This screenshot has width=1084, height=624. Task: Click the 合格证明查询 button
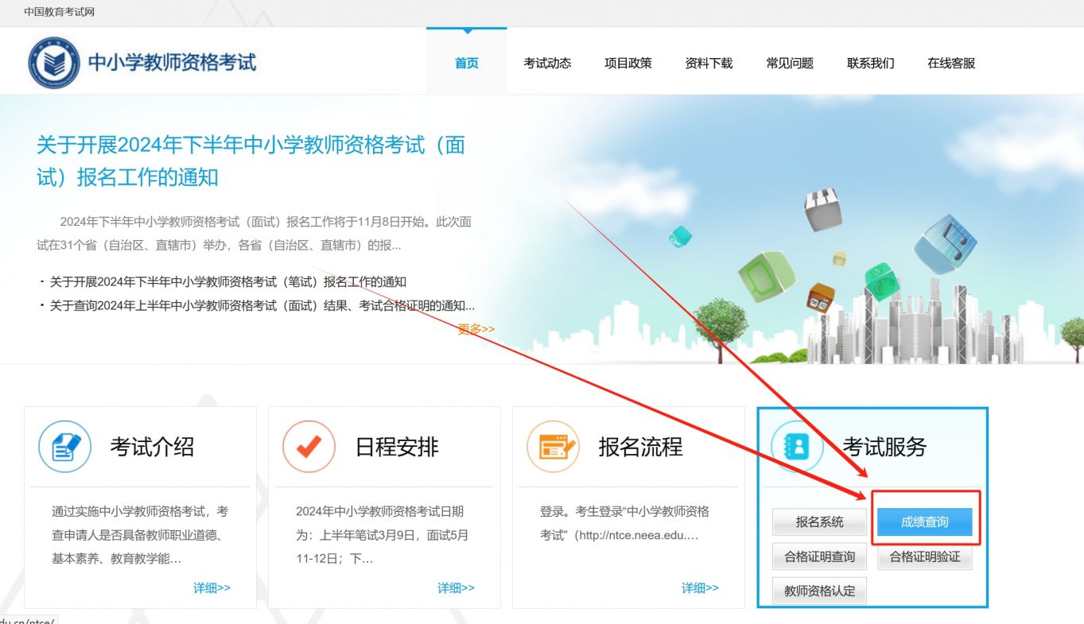[x=819, y=556]
